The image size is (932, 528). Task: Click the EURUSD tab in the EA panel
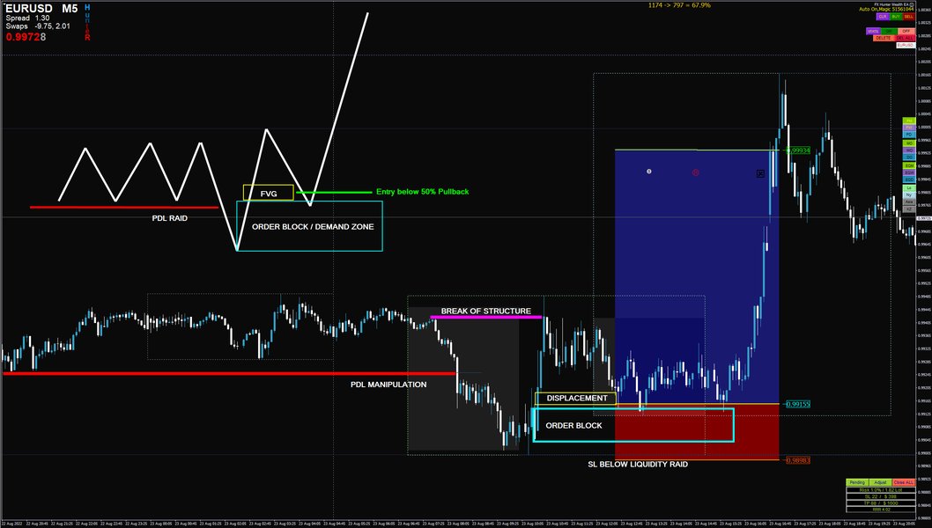point(906,45)
